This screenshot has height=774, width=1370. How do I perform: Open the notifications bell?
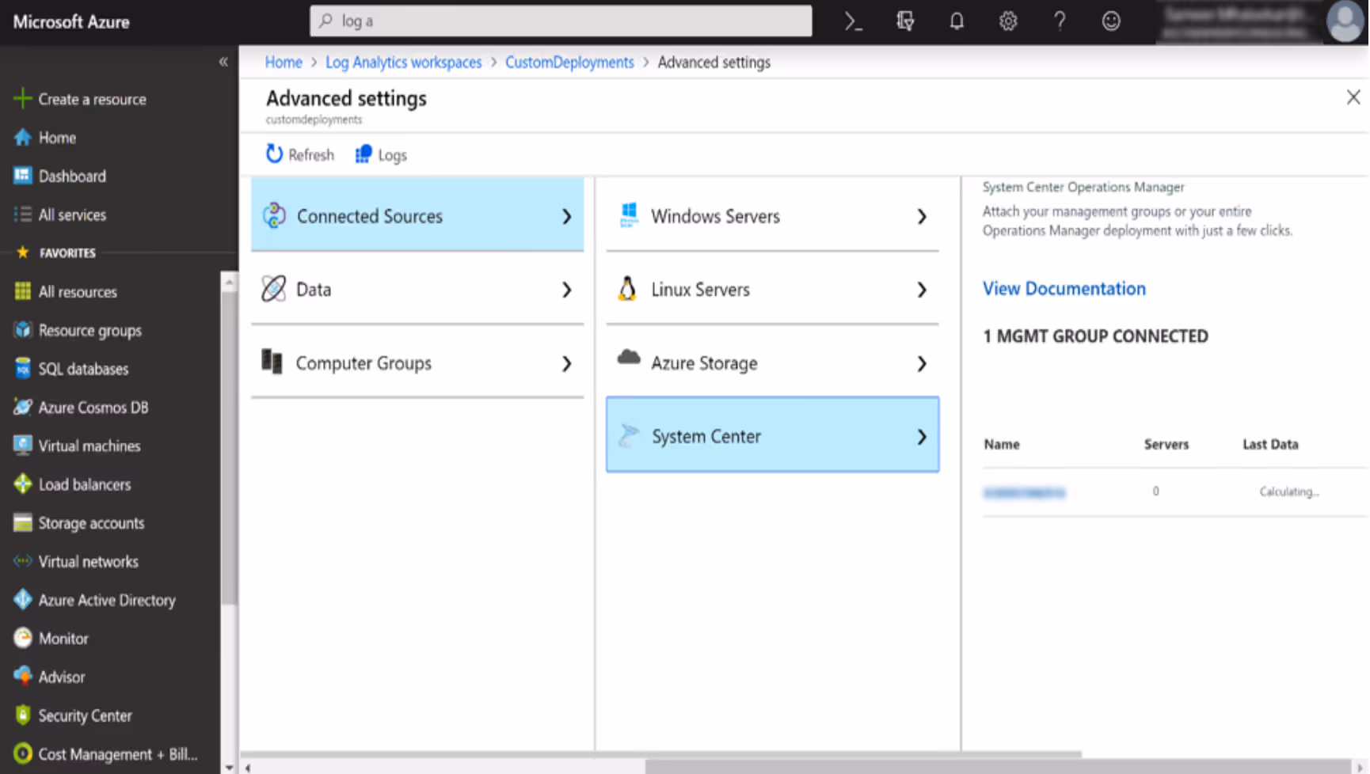pyautogui.click(x=957, y=21)
